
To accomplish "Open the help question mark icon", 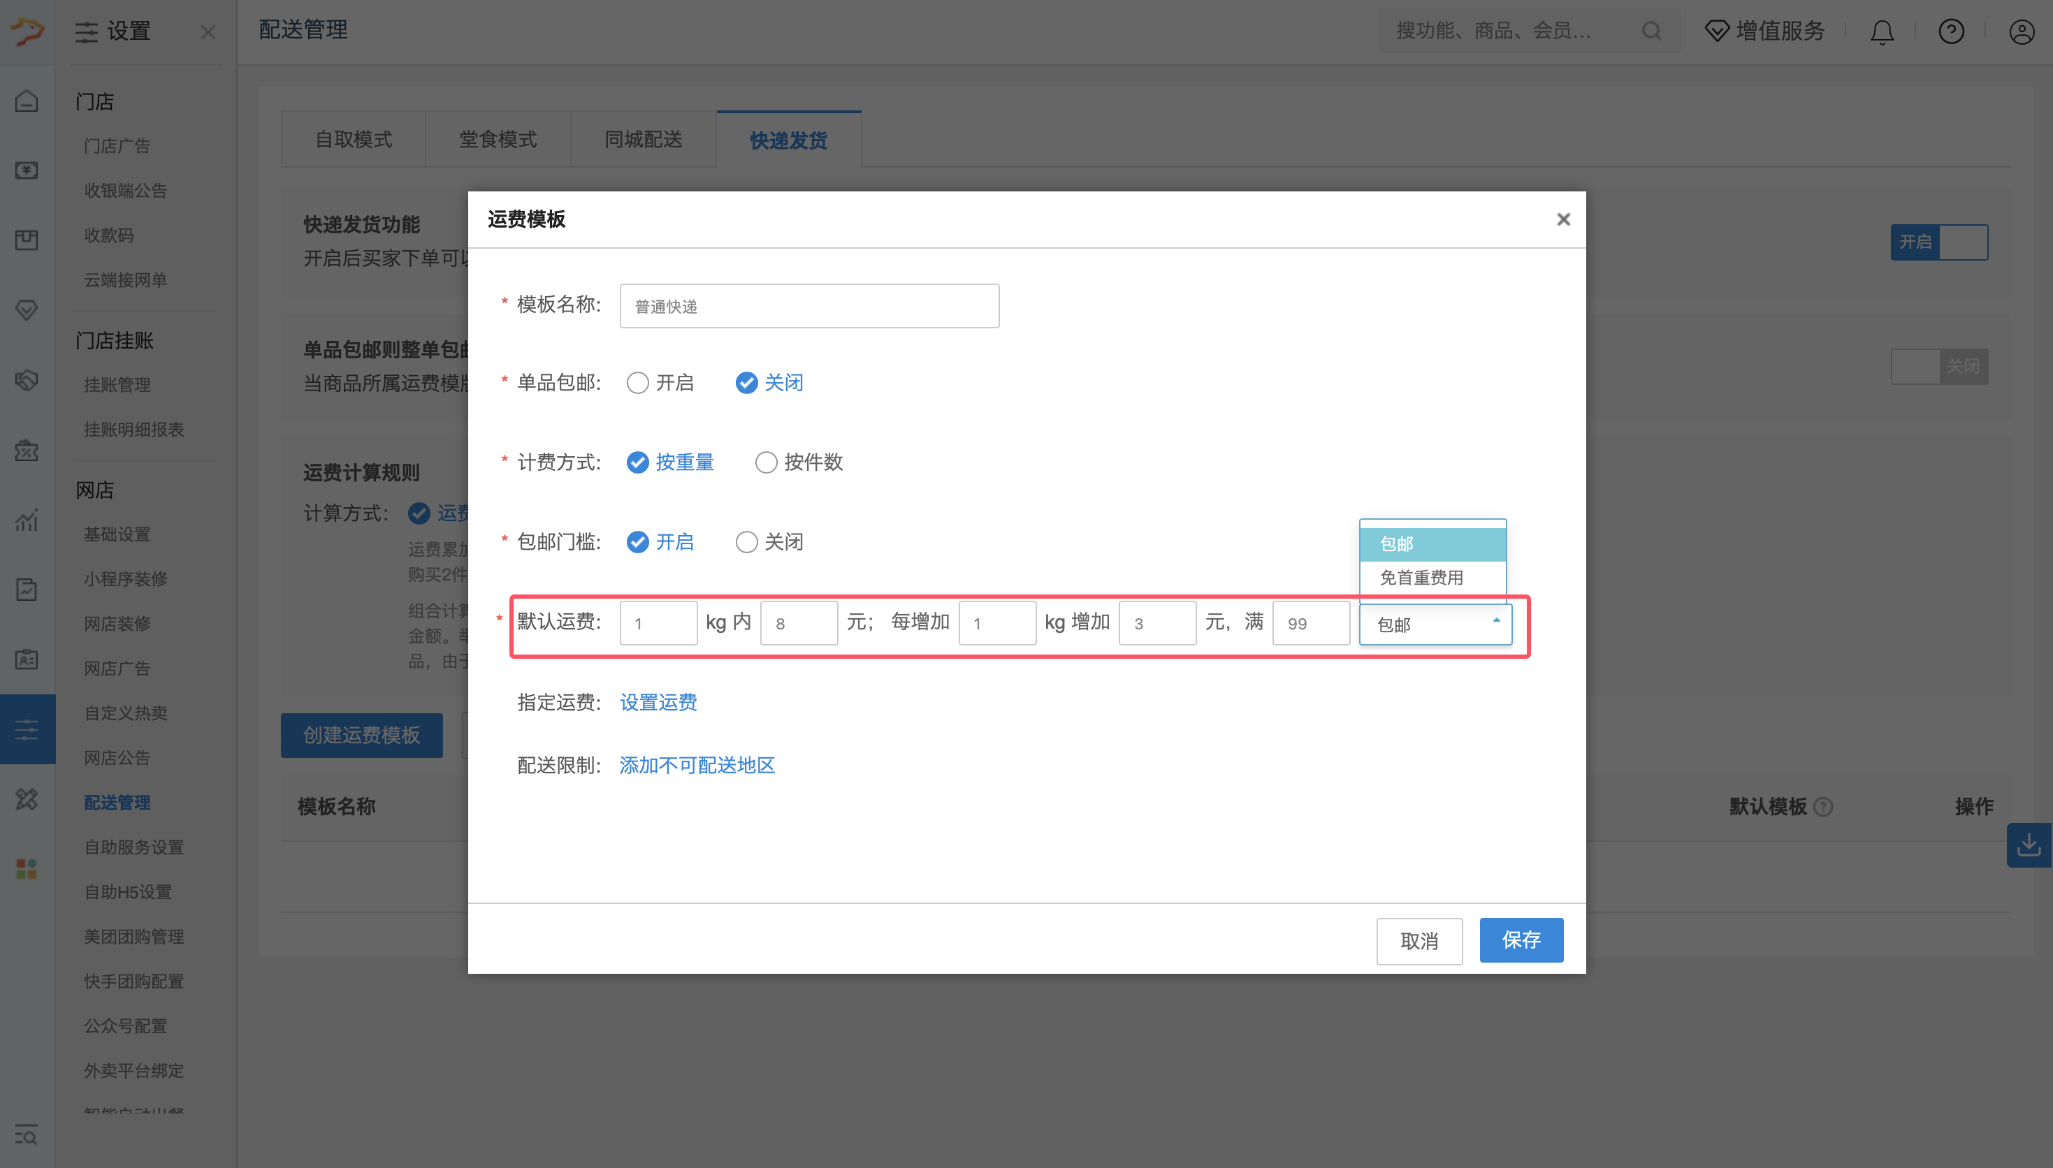I will [1951, 32].
